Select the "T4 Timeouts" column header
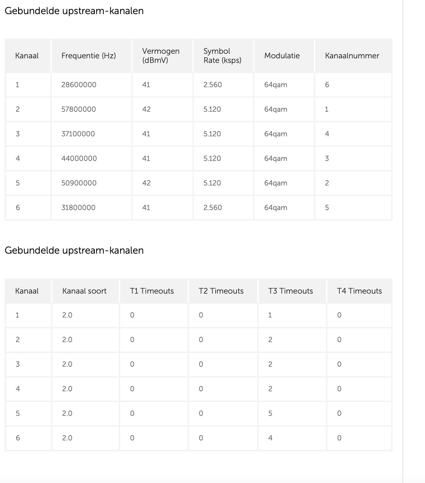Screen dimensions: 425x483 pos(359,291)
